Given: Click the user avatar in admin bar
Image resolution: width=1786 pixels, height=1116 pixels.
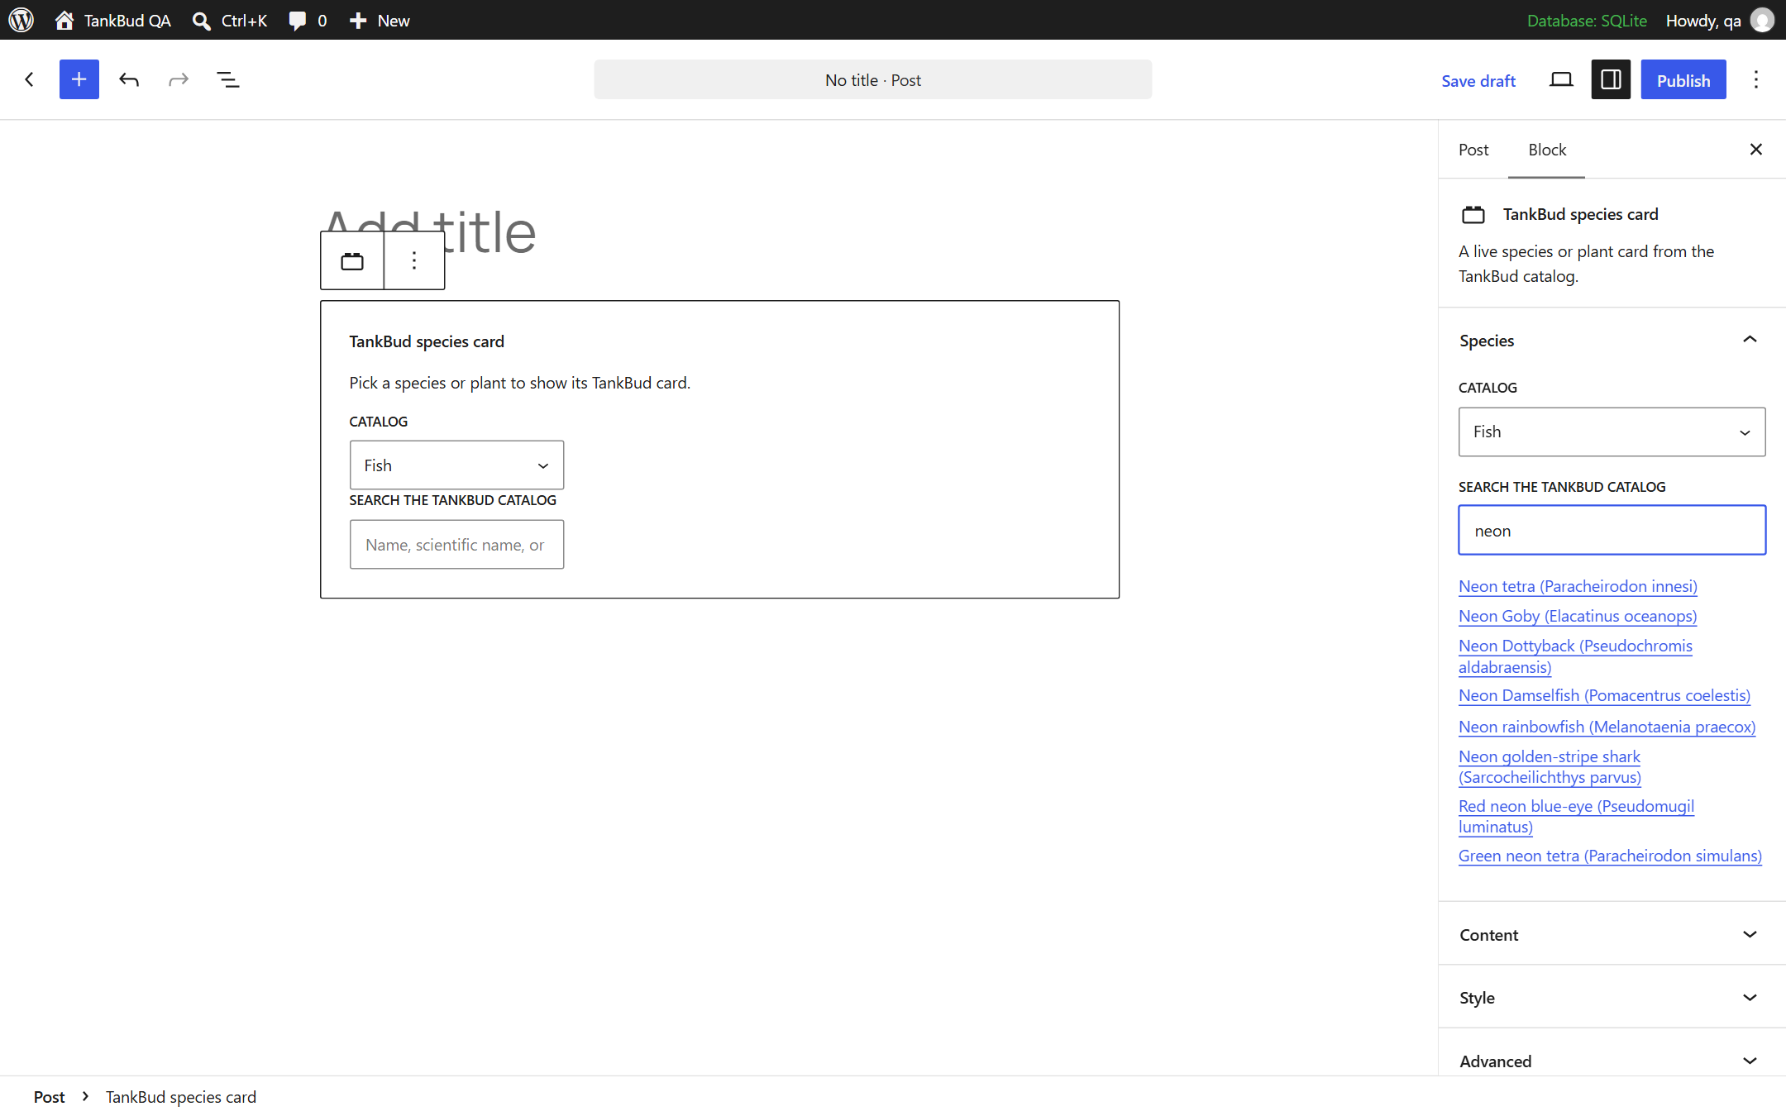Looking at the screenshot, I should tap(1763, 20).
